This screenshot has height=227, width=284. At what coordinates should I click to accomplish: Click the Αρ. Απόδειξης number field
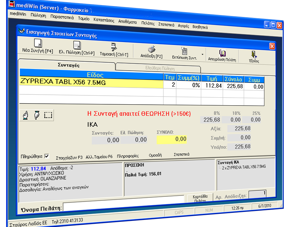(x=257, y=194)
